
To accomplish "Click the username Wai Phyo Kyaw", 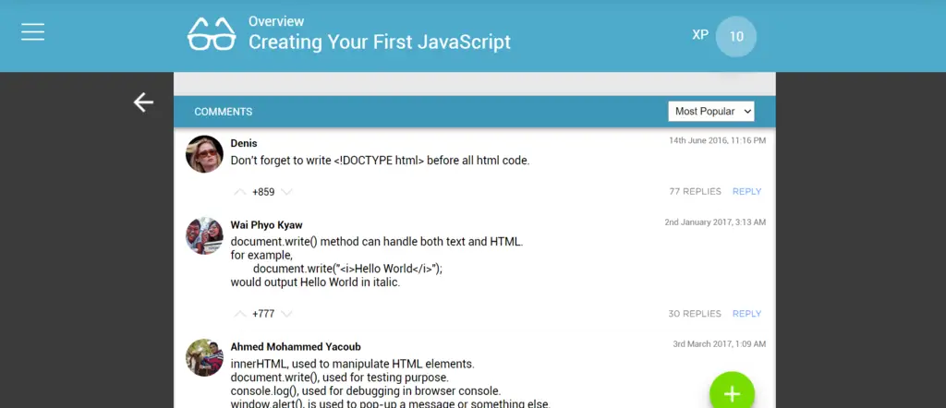I will pos(266,225).
